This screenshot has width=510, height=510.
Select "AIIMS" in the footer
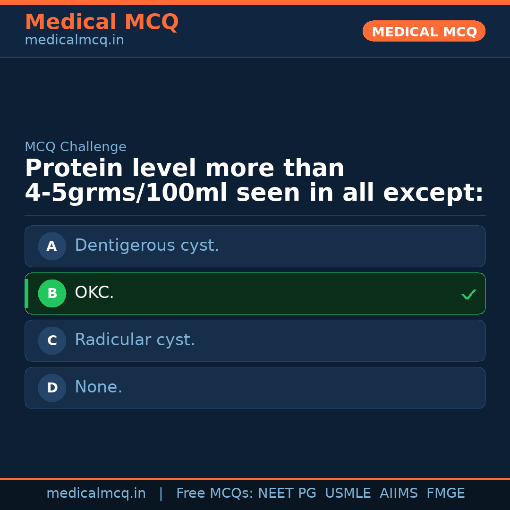pos(399,493)
